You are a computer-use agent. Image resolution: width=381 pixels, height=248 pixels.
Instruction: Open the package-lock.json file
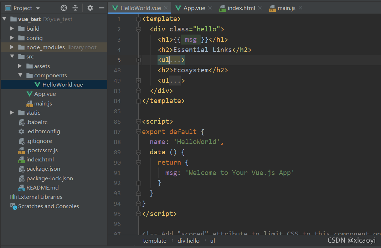click(x=50, y=178)
